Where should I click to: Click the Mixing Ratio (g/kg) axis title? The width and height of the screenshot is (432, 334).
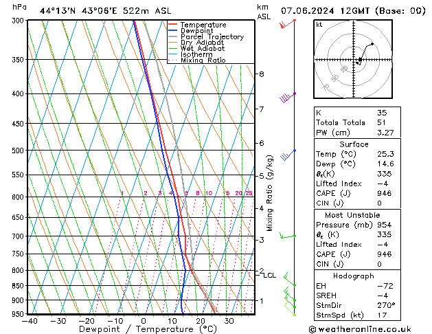tap(270, 193)
